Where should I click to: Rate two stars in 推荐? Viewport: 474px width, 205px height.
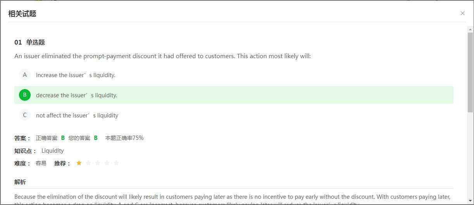pyautogui.click(x=88, y=163)
